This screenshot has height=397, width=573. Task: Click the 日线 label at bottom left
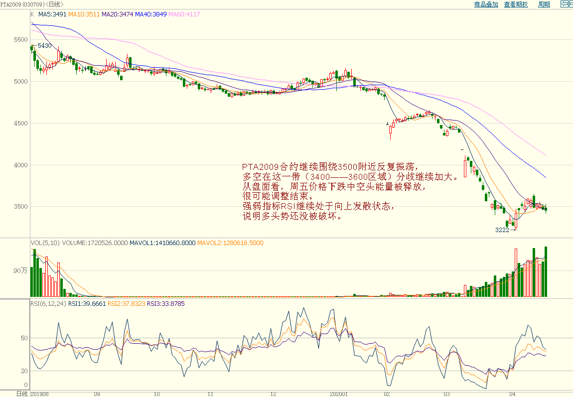(x=22, y=394)
